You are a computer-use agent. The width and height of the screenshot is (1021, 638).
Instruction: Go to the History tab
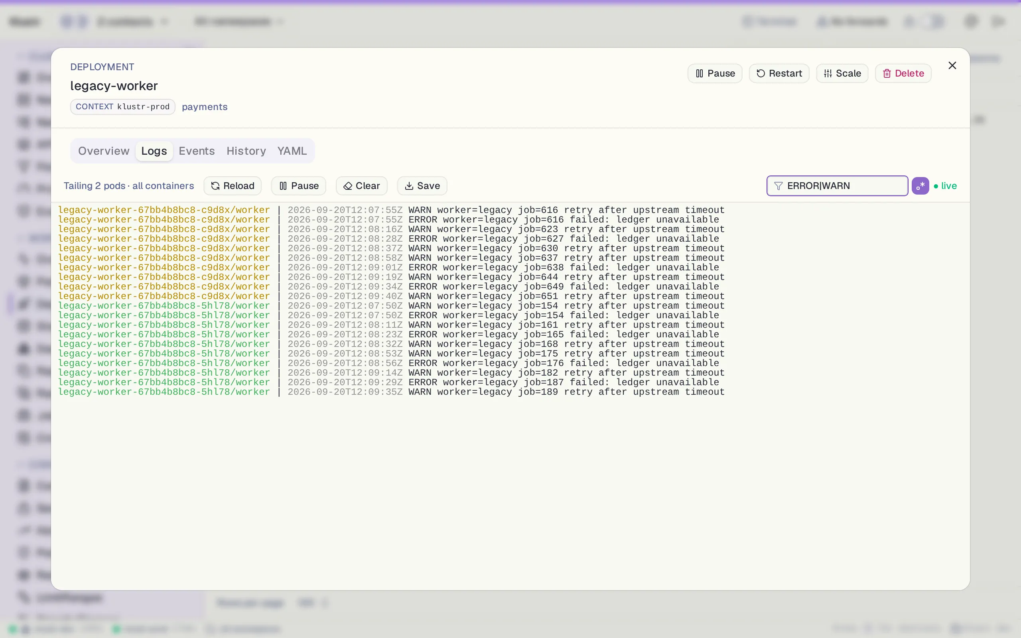pyautogui.click(x=246, y=151)
